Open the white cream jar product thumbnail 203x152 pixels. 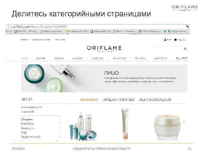[x=167, y=127]
